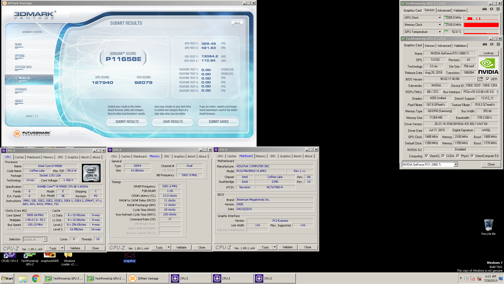Open hamburger menu in GPU-Z Graphics Card window
Viewport: 504px width, 284px height.
498,44
